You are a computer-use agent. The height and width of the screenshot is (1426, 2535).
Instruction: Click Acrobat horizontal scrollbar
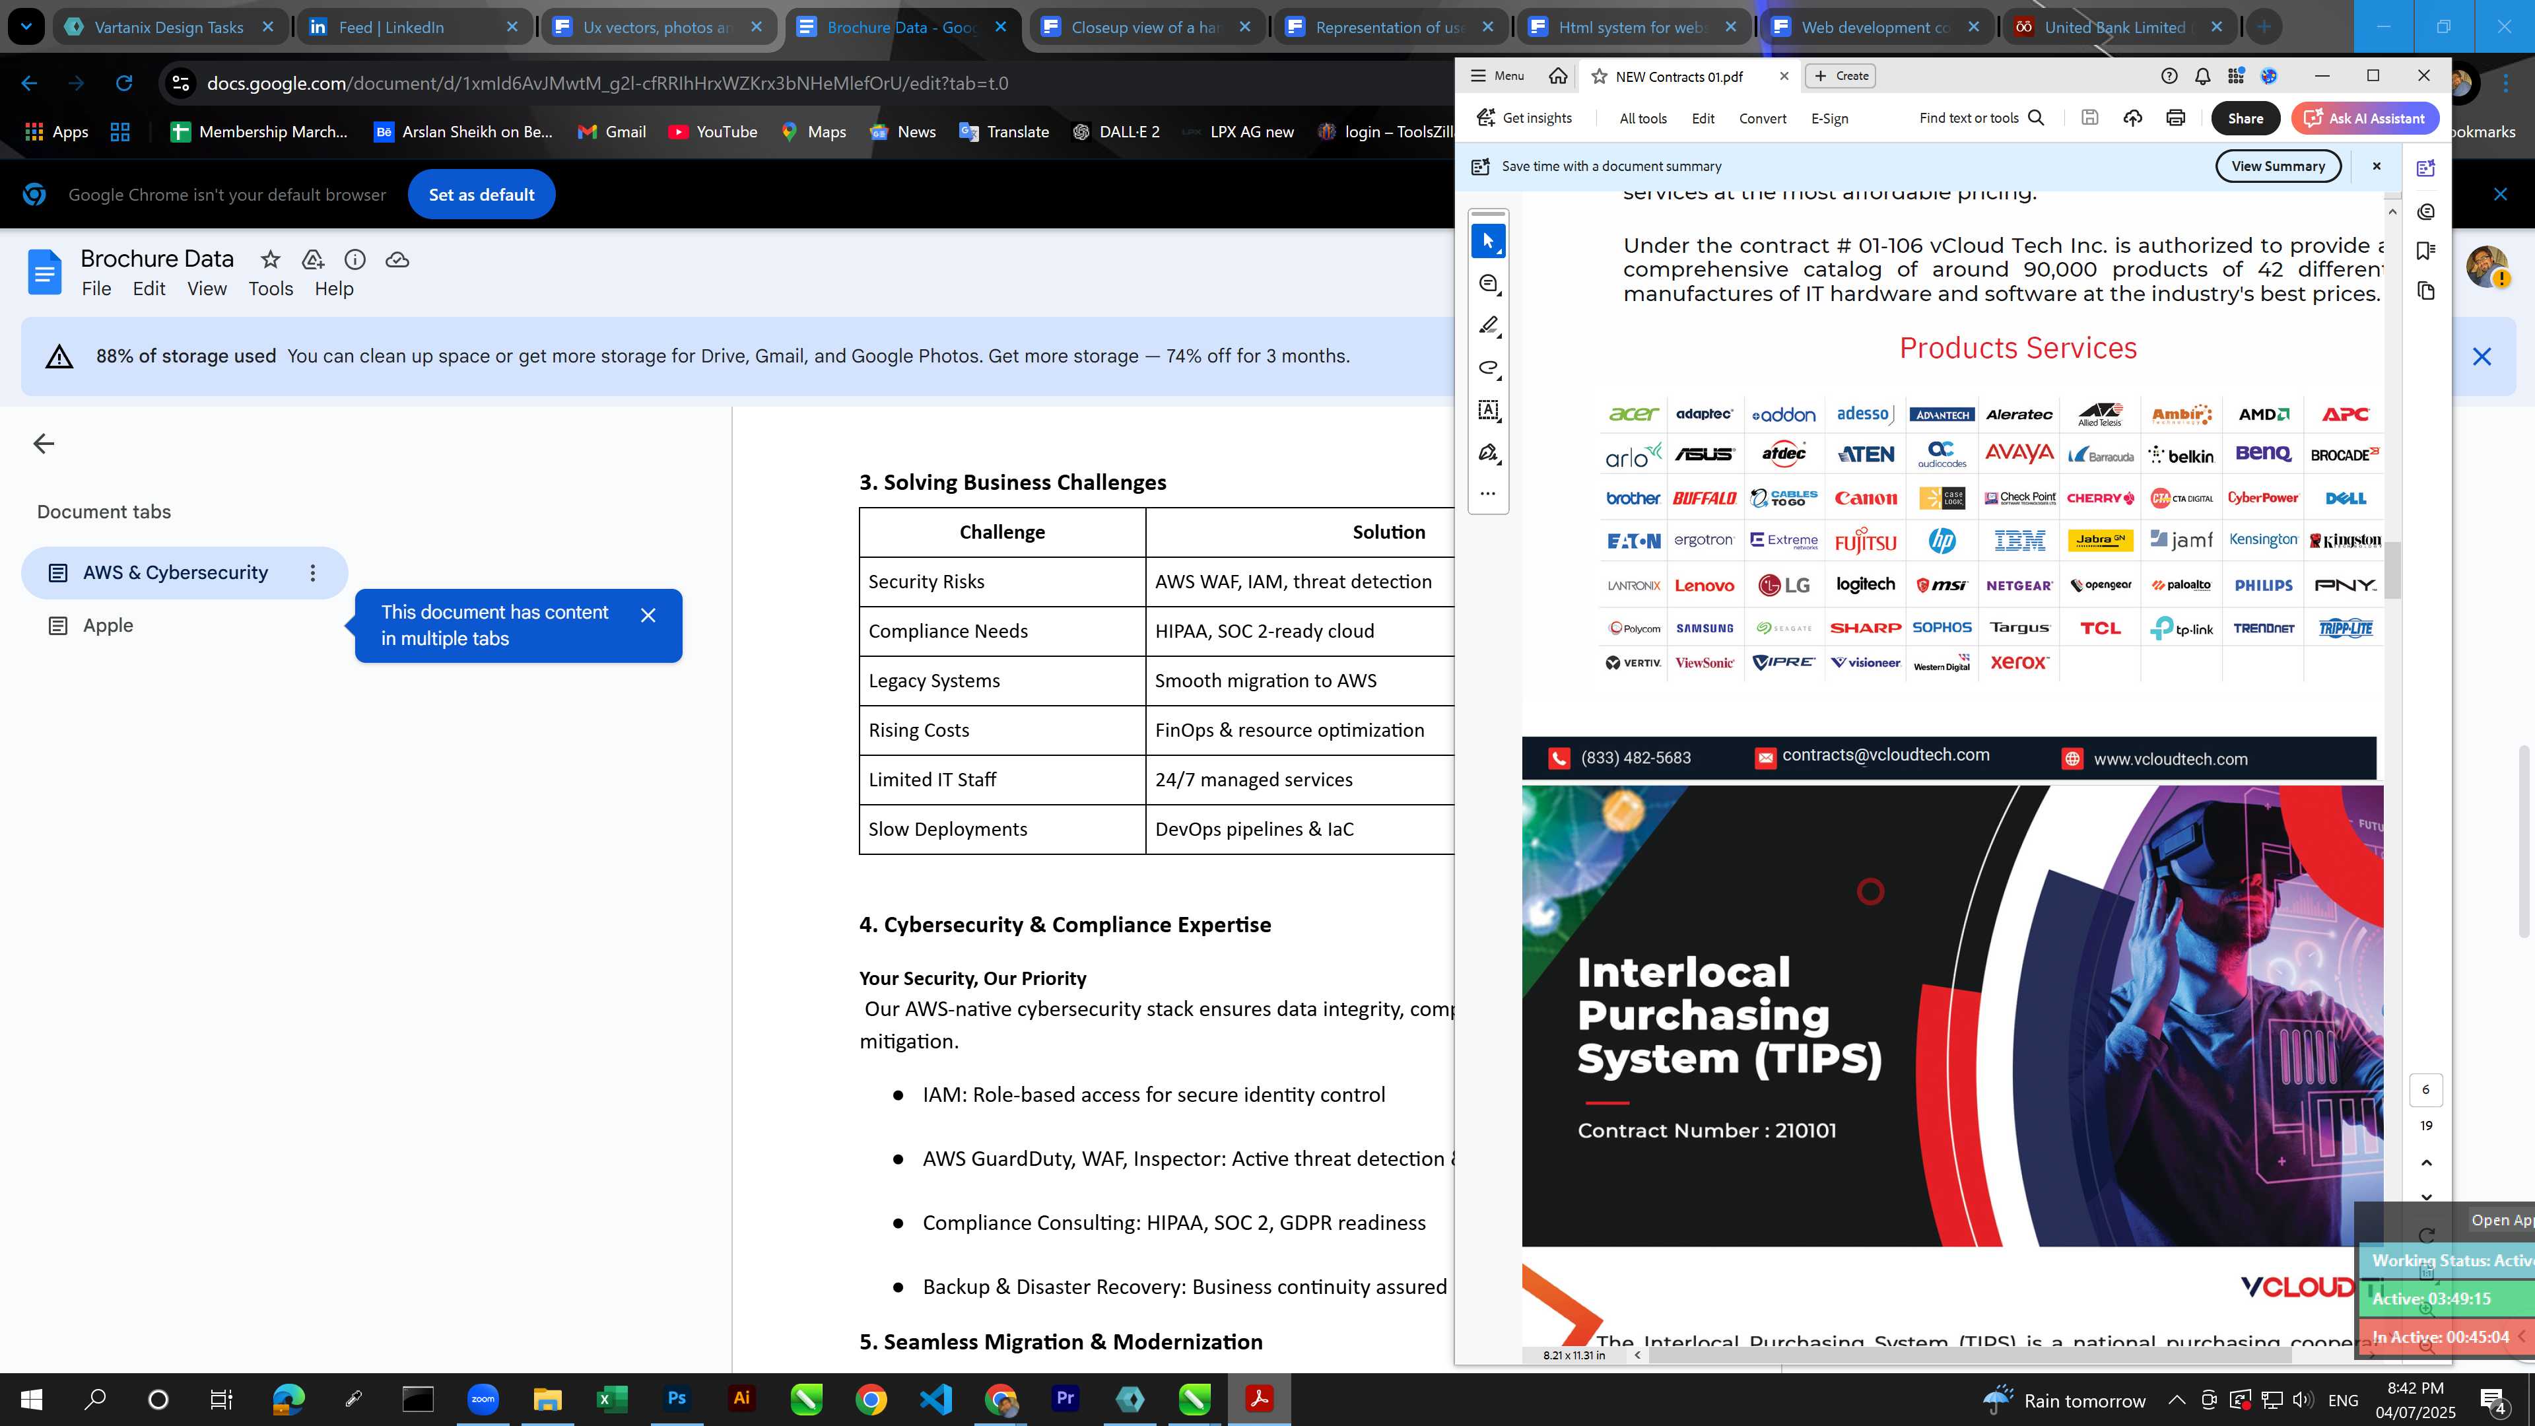[1971, 1355]
